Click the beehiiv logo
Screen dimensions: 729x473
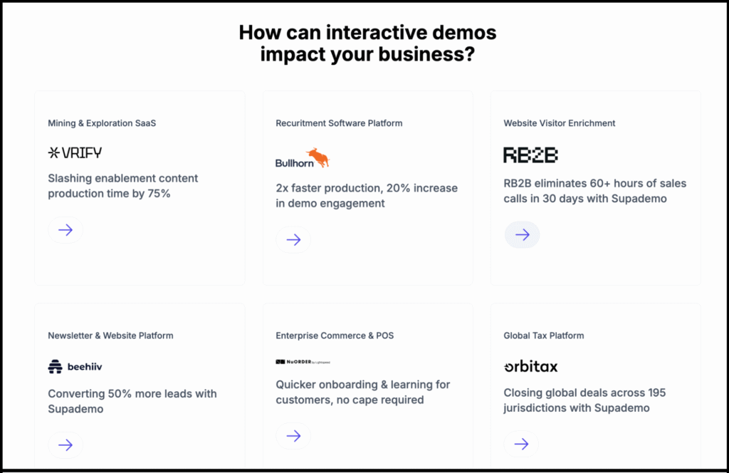tap(75, 367)
